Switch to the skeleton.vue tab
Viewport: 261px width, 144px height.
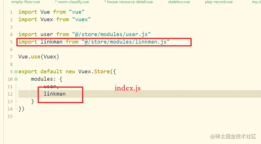coord(179,2)
